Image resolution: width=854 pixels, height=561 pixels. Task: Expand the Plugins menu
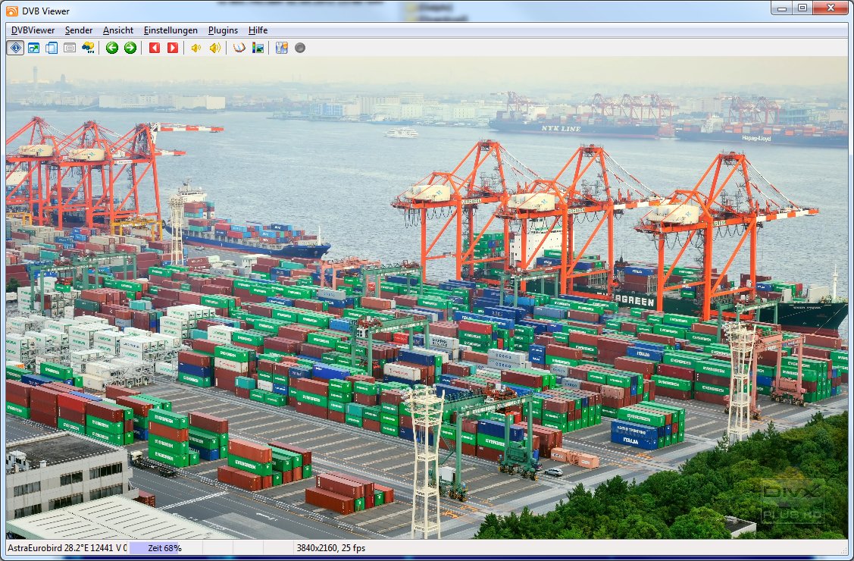tap(223, 30)
